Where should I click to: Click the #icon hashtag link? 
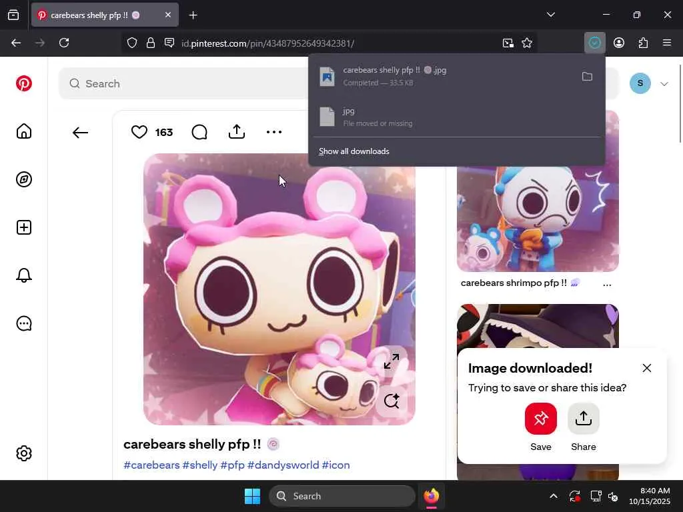click(336, 465)
